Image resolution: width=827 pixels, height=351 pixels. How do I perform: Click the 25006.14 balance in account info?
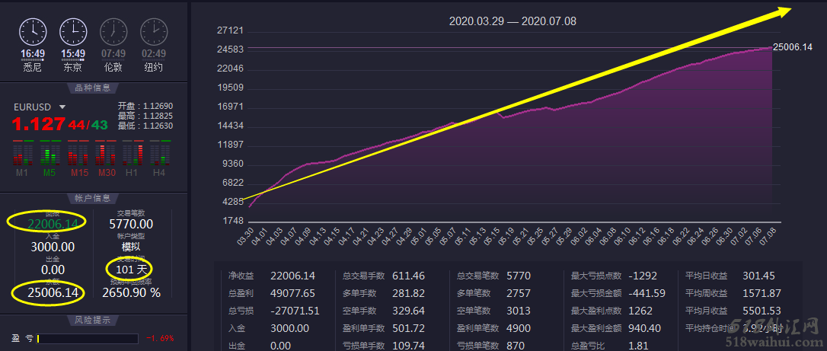53,292
